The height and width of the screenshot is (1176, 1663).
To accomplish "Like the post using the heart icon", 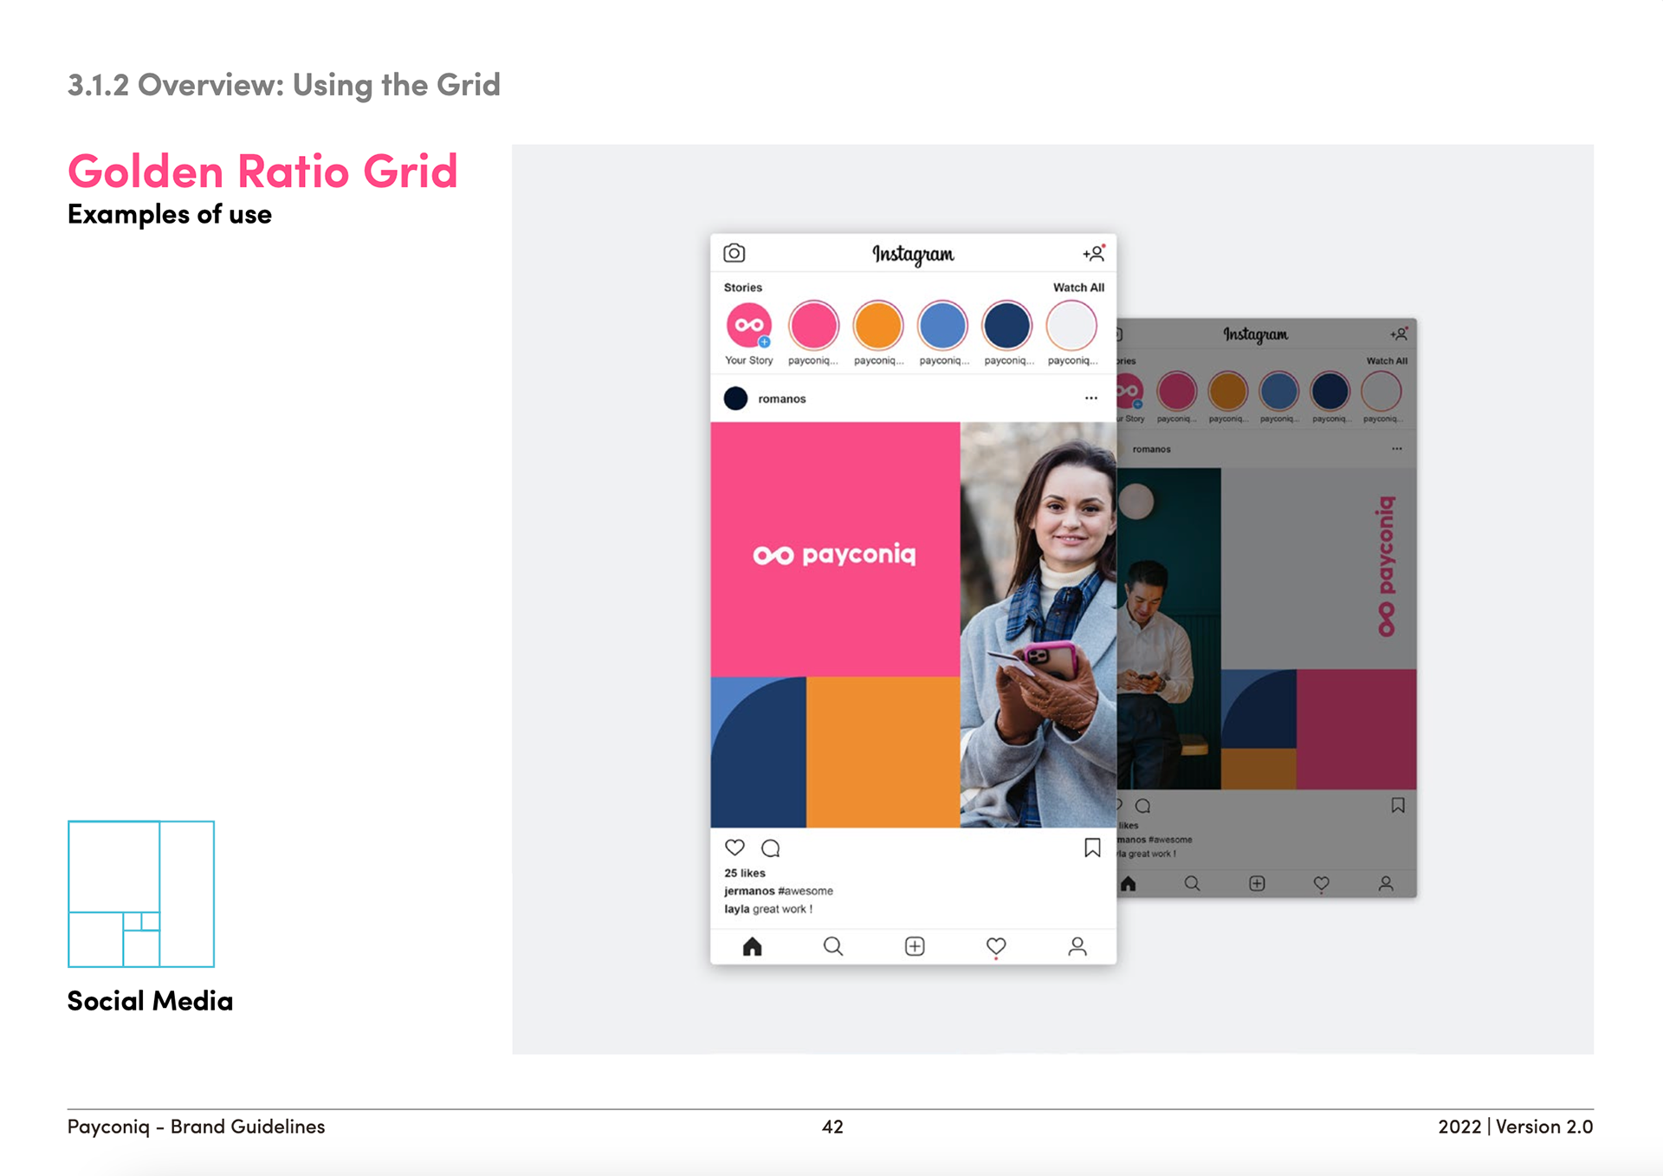I will tap(734, 848).
